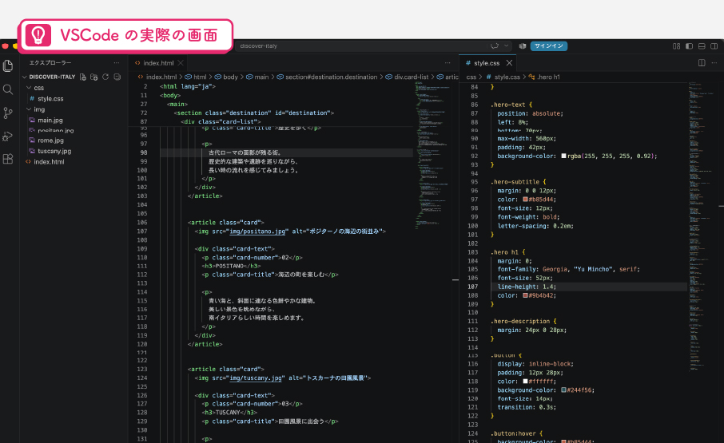Open img/positano.jpg link in code
Image resolution: width=724 pixels, height=443 pixels.
pos(257,231)
